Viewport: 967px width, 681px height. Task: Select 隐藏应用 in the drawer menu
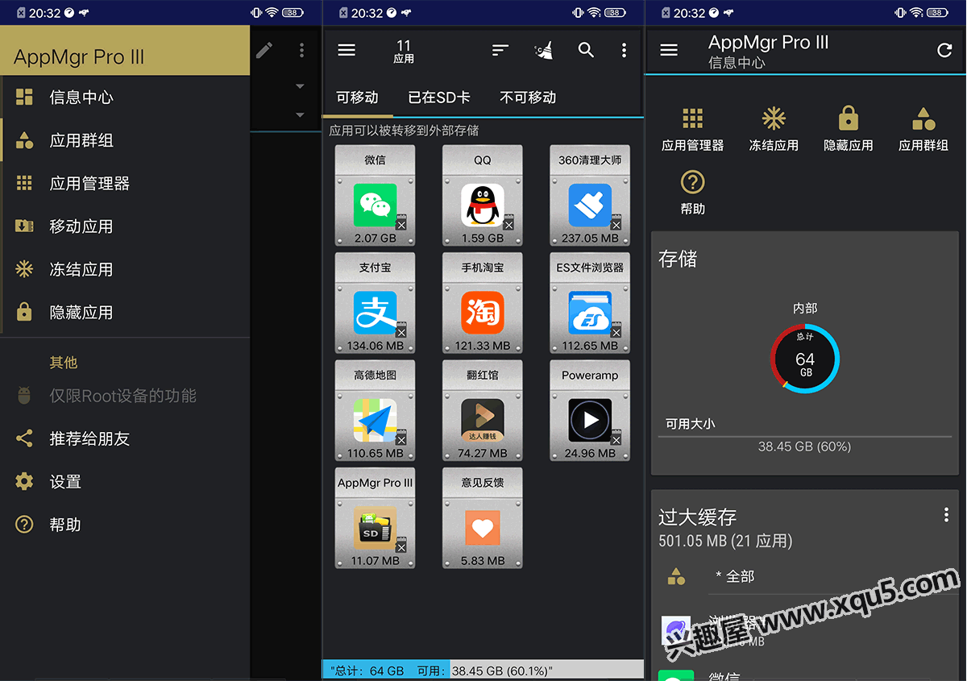(125, 312)
